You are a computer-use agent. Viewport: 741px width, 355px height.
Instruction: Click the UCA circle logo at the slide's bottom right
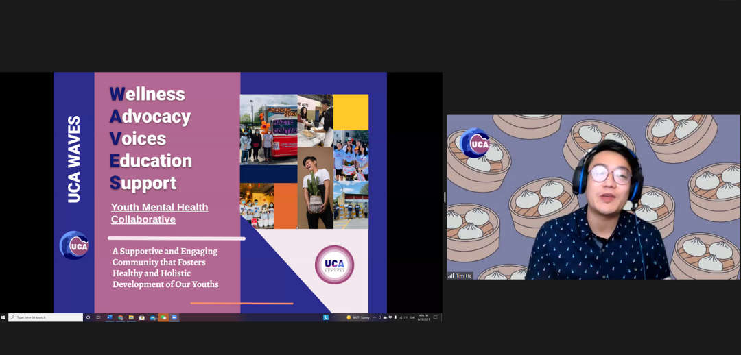click(335, 265)
